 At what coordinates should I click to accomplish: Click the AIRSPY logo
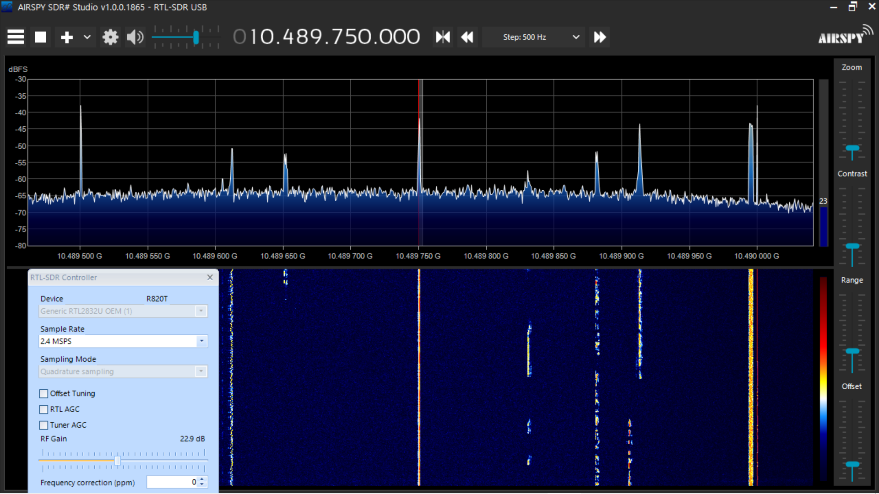coord(846,35)
